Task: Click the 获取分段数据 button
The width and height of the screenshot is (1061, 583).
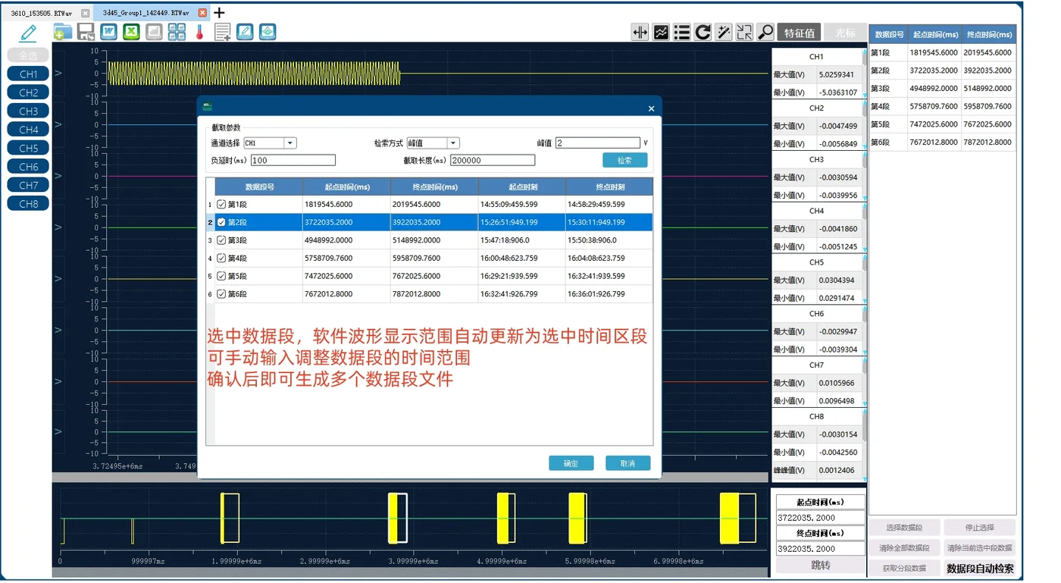Action: [904, 568]
